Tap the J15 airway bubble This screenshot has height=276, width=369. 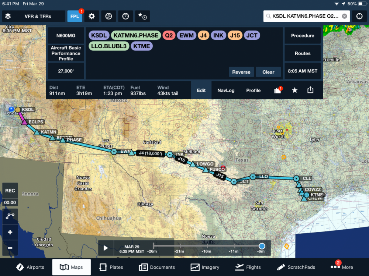point(235,35)
